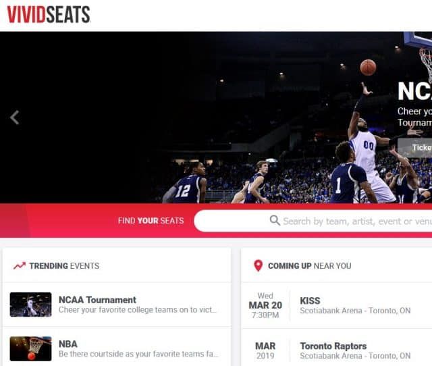Click the search by team input field
The width and height of the screenshot is (432, 366).
313,221
